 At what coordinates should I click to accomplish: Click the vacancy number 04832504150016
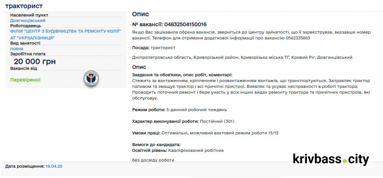click(x=181, y=24)
